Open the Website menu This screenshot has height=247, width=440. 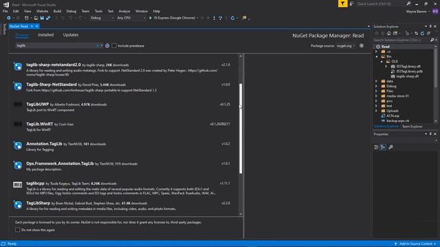click(x=43, y=11)
